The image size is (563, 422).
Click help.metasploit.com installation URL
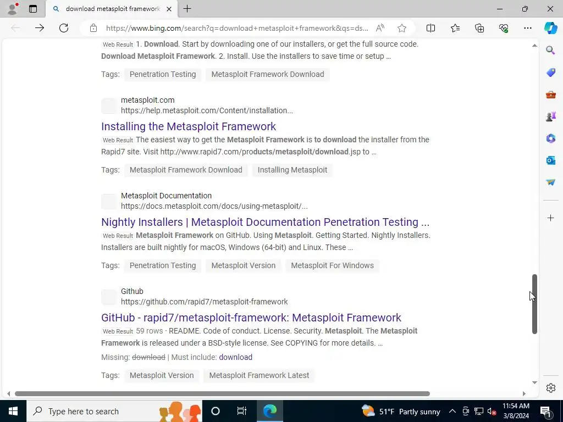207,110
